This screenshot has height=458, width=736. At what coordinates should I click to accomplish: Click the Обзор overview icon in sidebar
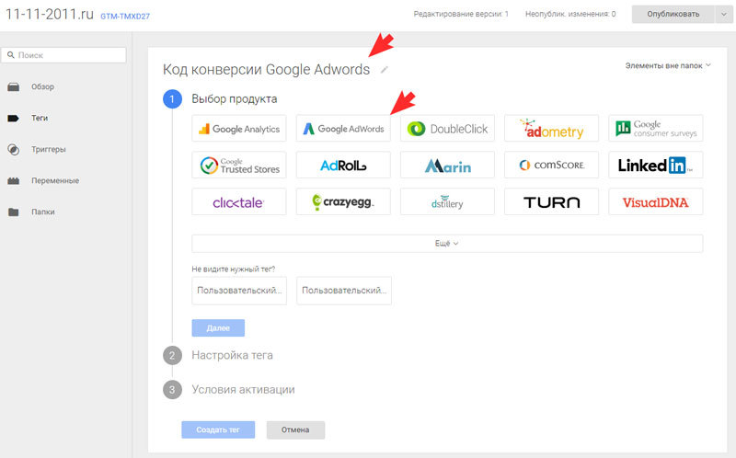pos(14,86)
